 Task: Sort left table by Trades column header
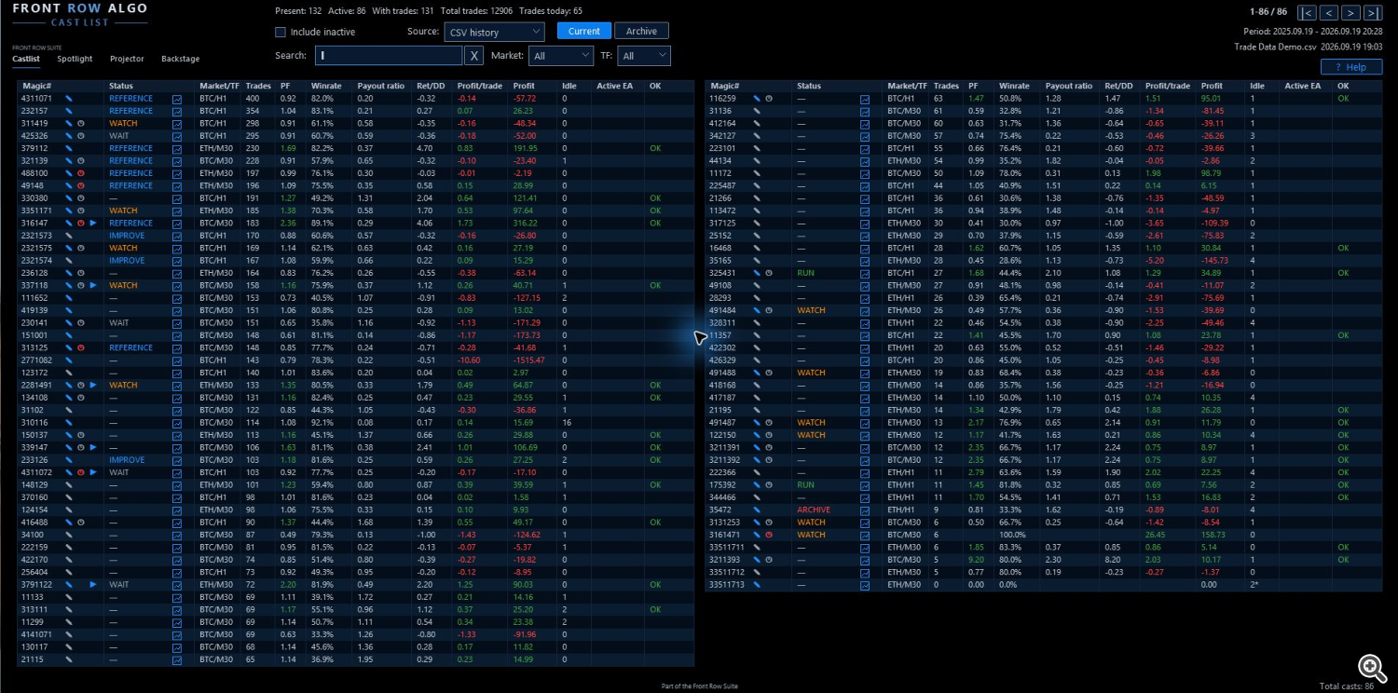(x=257, y=86)
